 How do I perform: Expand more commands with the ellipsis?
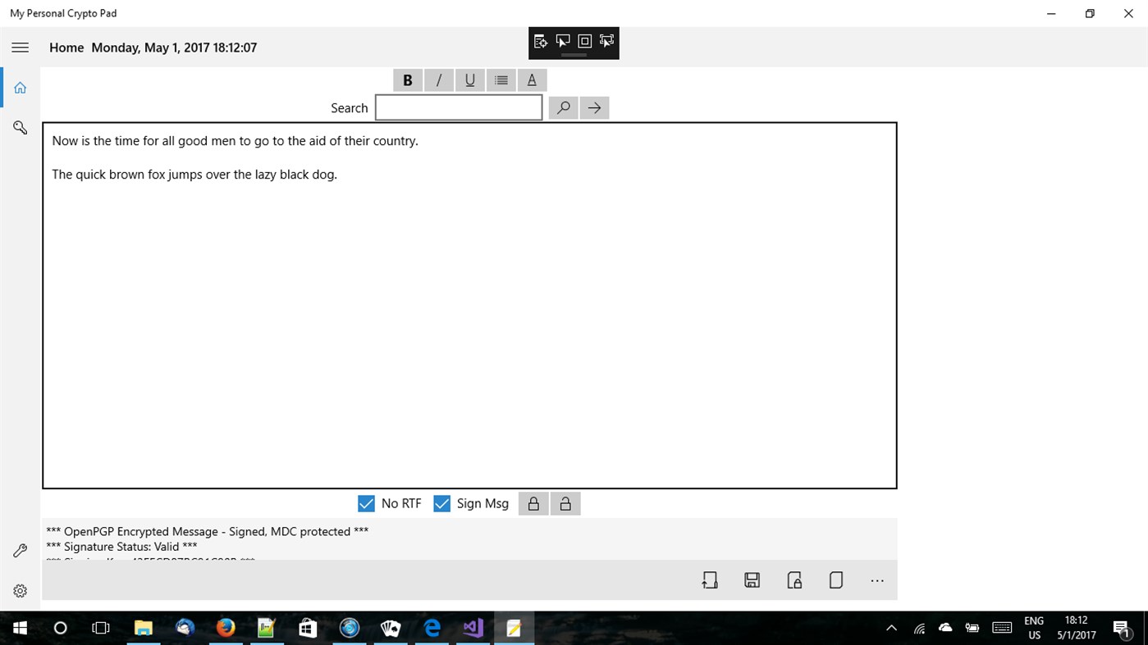tap(876, 579)
